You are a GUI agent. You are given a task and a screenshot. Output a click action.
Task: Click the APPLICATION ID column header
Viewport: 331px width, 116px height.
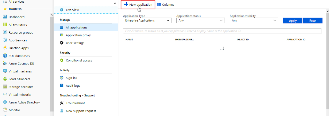296,40
